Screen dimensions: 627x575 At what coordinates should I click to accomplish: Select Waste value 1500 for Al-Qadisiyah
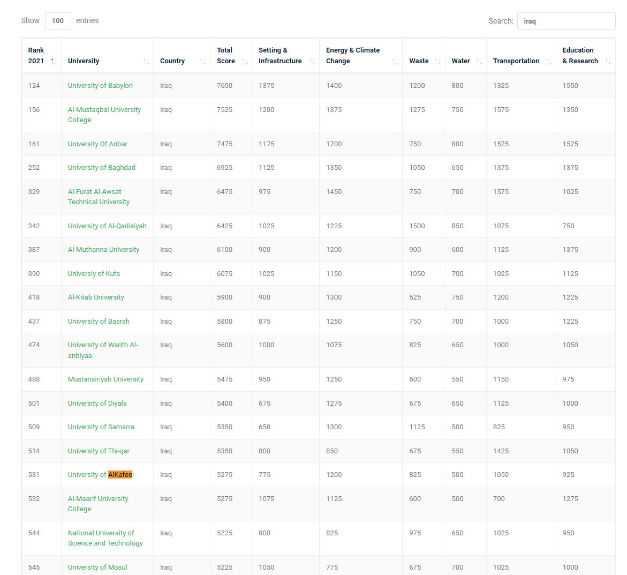pos(417,226)
